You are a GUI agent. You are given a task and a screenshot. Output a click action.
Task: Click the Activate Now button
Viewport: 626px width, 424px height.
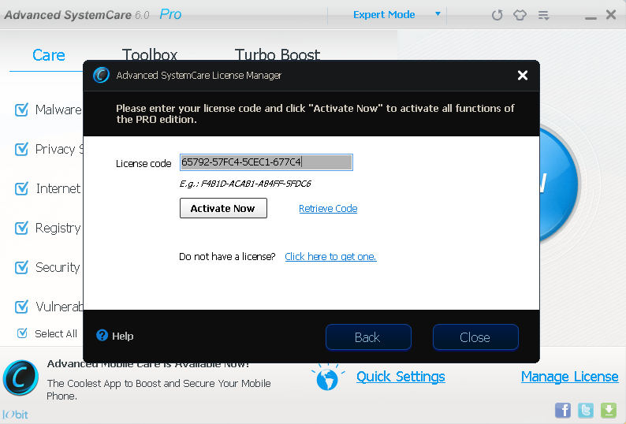click(223, 208)
